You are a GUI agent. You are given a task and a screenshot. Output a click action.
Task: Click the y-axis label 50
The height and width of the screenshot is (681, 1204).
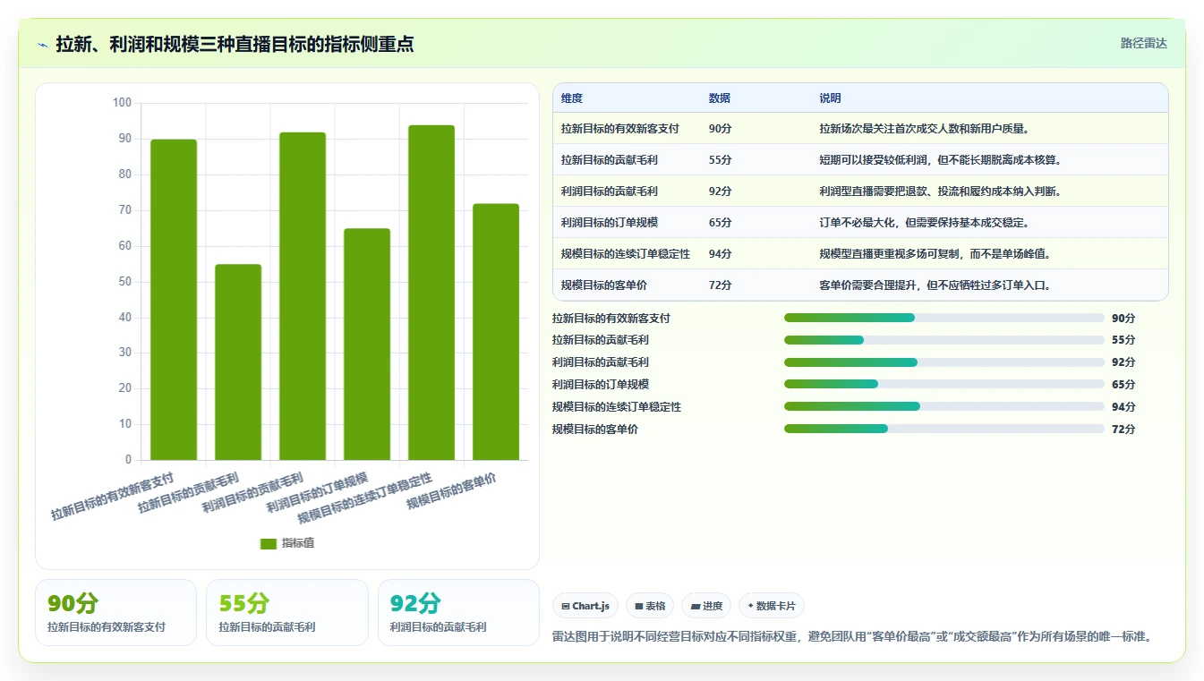click(124, 282)
